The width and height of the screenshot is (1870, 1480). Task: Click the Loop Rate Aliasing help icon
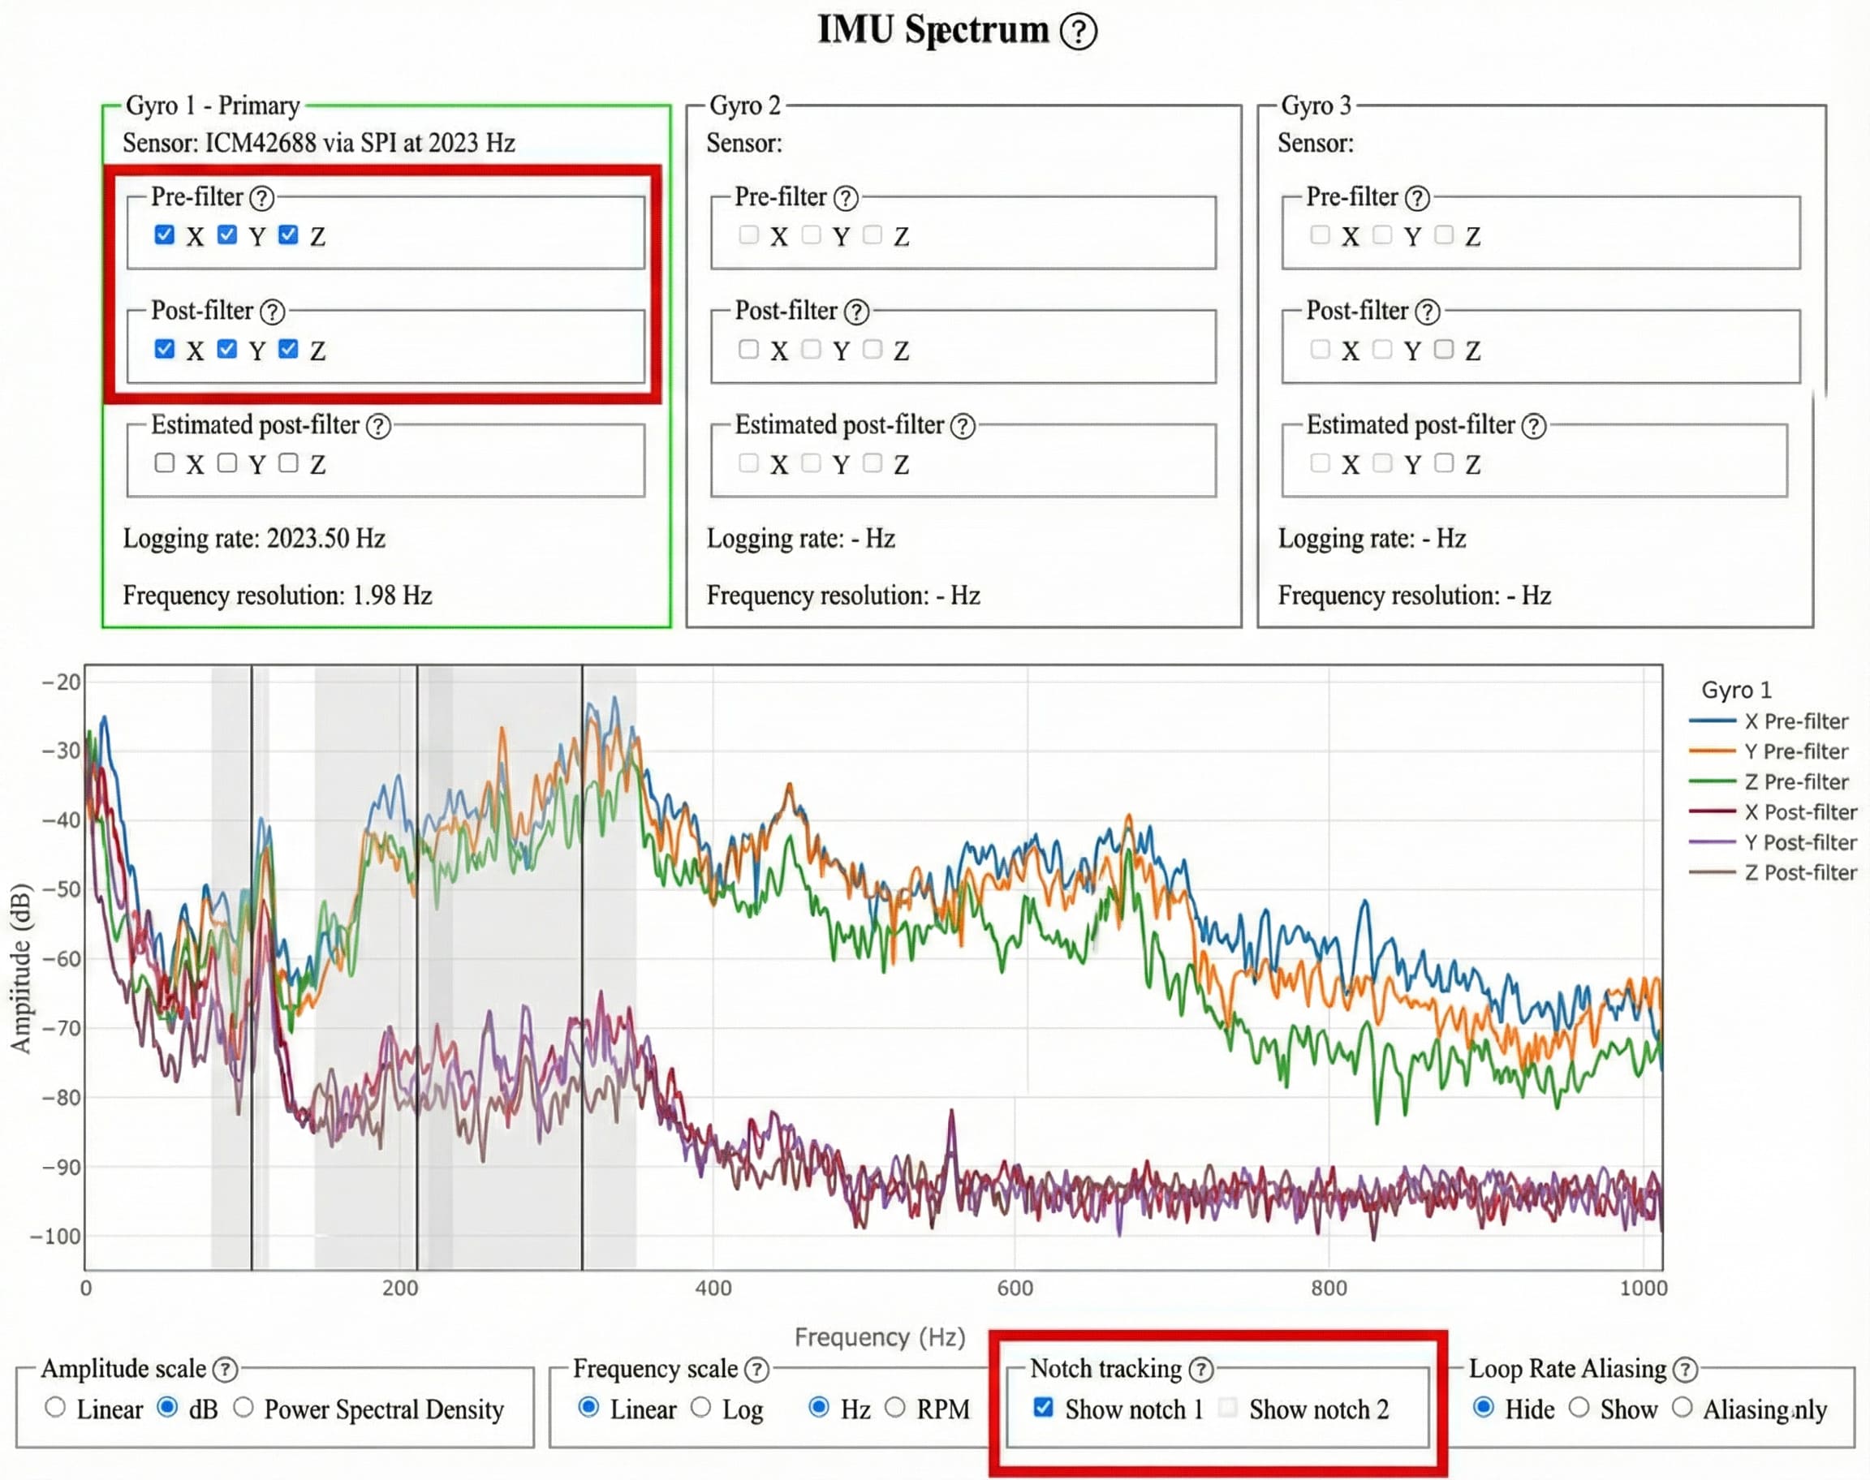1685,1369
